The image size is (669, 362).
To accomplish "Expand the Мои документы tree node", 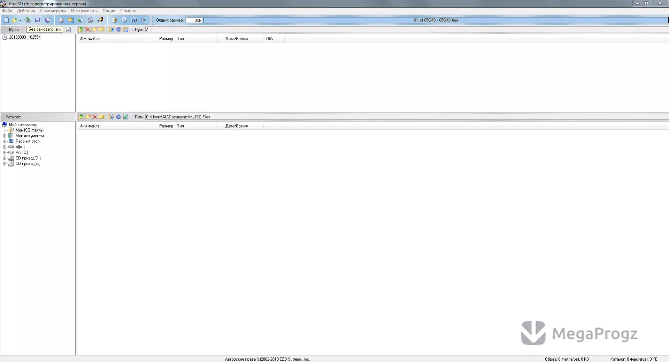I will pyautogui.click(x=5, y=136).
